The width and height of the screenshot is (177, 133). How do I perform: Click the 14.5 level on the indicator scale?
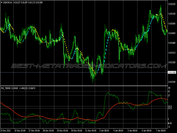[x=170, y=108]
